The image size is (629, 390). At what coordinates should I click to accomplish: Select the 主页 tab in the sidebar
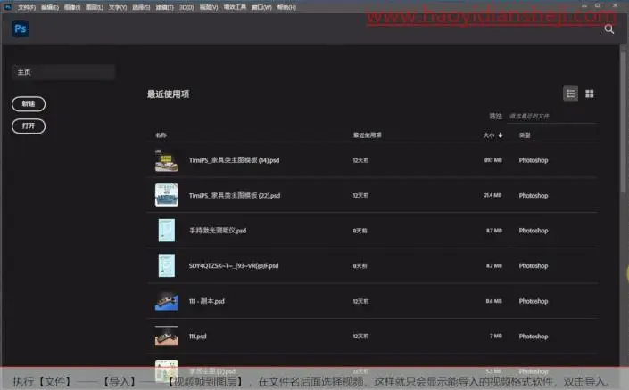coord(63,72)
